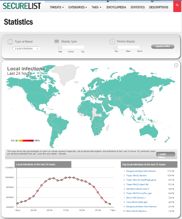Click the export to PNG button
This screenshot has width=182, height=219.
click(163, 46)
